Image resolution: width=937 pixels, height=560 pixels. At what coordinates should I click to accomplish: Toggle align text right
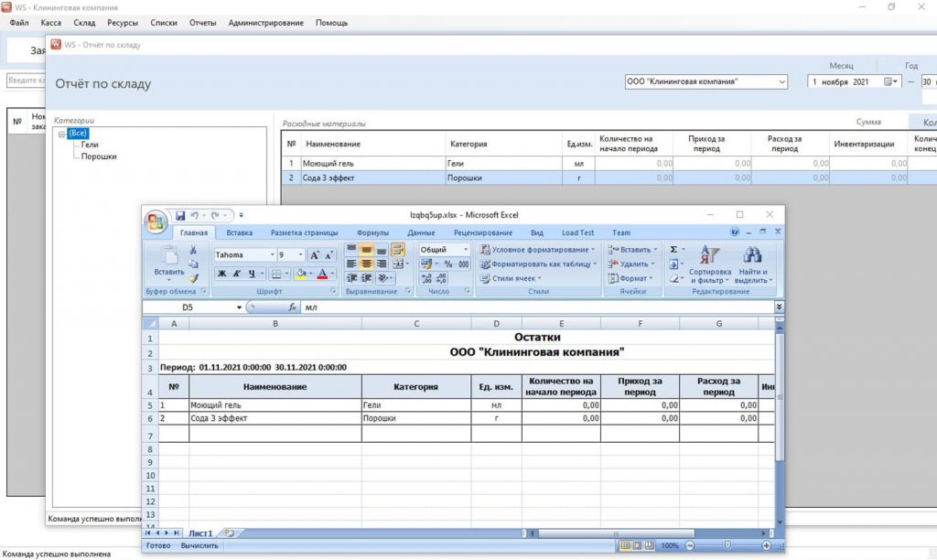click(381, 264)
